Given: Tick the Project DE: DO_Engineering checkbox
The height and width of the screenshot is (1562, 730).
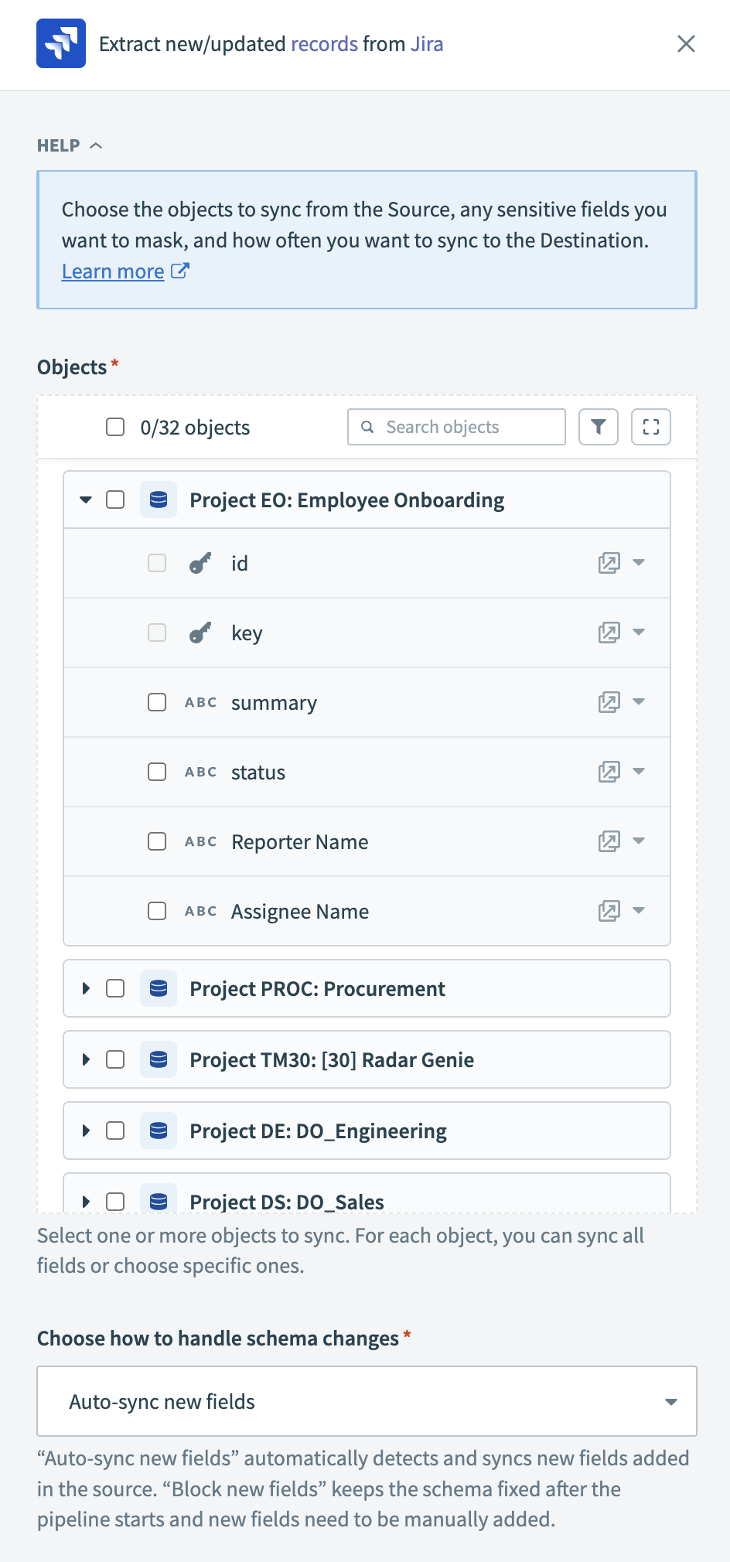Looking at the screenshot, I should [115, 1131].
